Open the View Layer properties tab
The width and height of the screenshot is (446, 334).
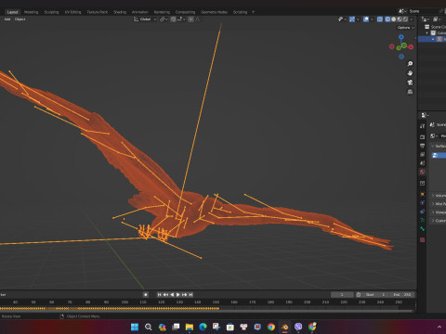coord(422,154)
